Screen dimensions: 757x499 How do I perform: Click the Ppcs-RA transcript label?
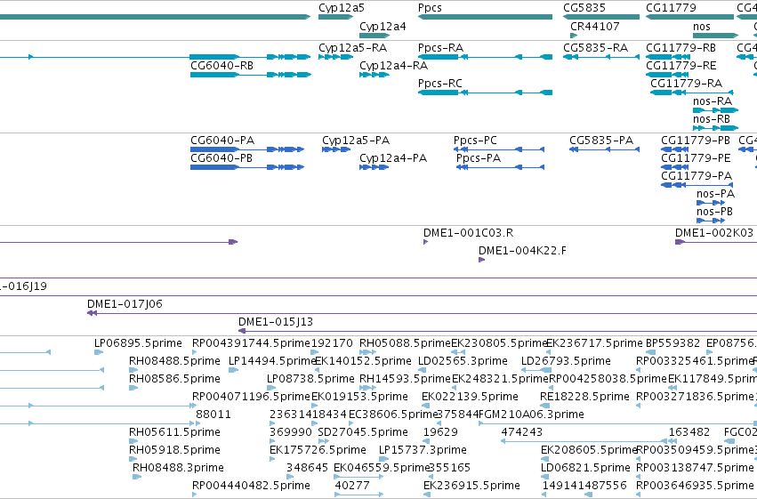441,48
